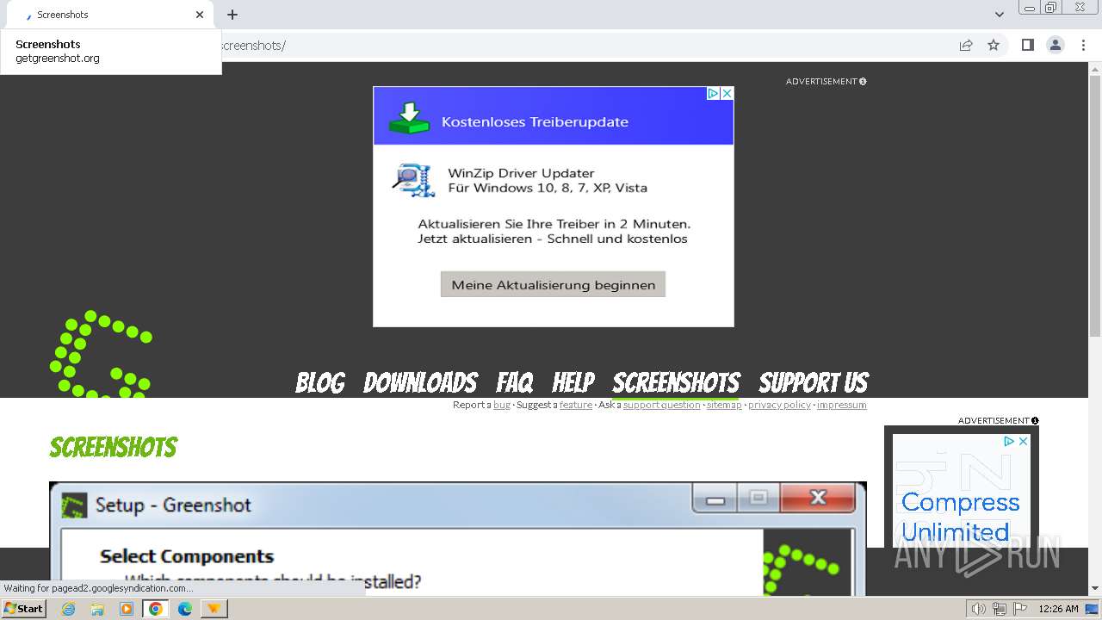Click the taskbar clock 12:26 AM

click(1058, 609)
